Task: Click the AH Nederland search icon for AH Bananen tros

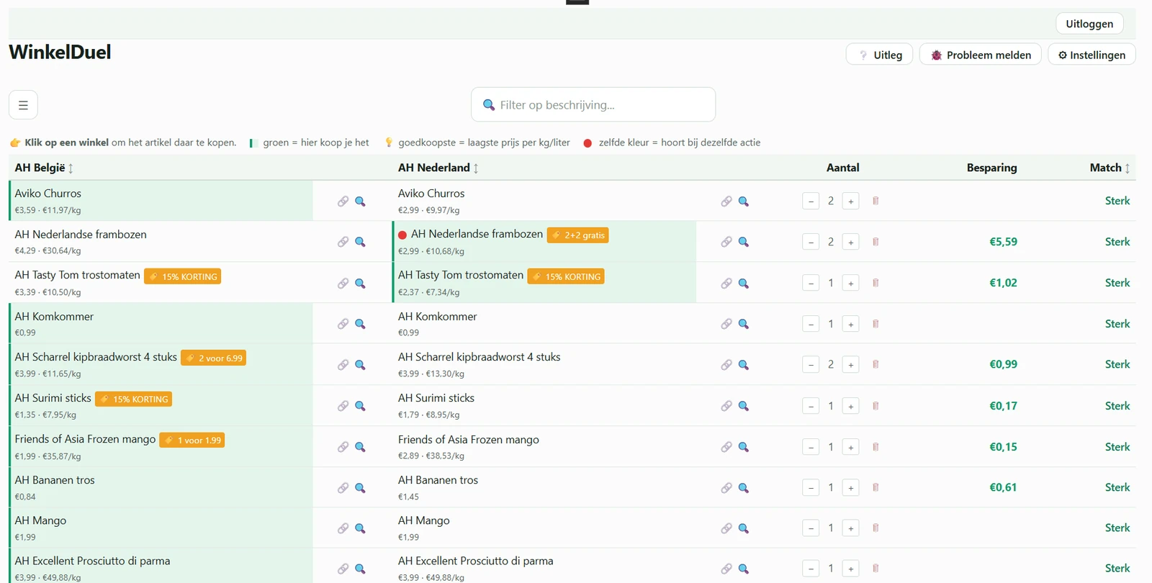Action: coord(744,488)
